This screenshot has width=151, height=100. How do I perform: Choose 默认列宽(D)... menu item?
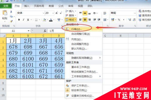pyautogui.click(x=84, y=49)
